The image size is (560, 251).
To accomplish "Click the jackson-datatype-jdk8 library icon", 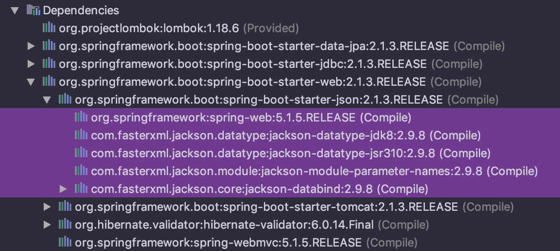I will pyautogui.click(x=81, y=135).
